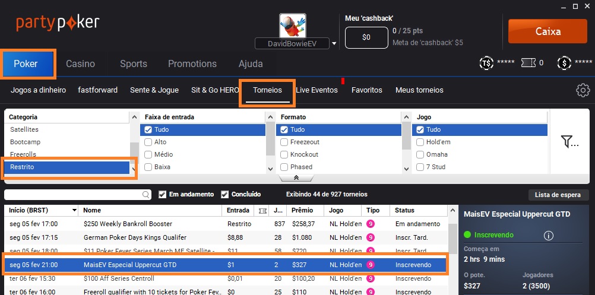The image size is (595, 295).
Task: Click the Formato list scrollbar thumb
Action: (406, 136)
